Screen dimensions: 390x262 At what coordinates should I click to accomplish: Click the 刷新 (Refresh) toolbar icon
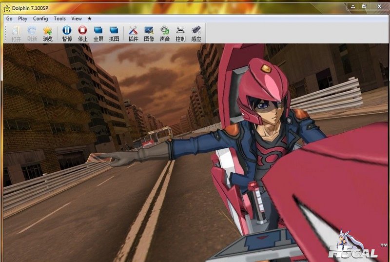click(x=32, y=33)
